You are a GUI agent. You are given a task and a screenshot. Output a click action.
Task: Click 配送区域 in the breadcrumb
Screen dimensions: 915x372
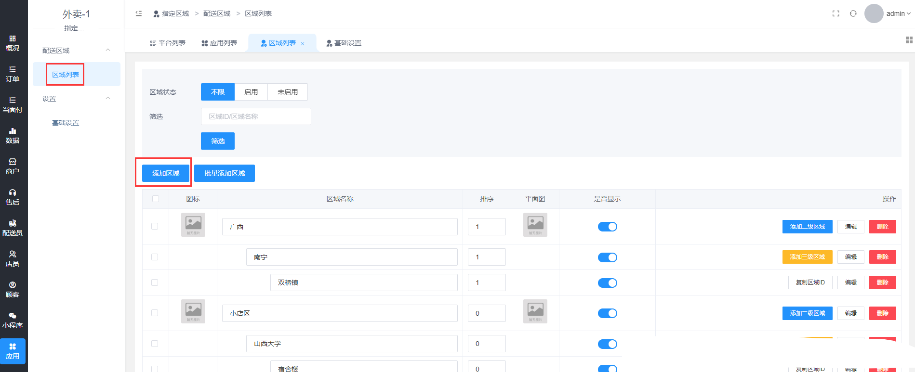tap(217, 13)
